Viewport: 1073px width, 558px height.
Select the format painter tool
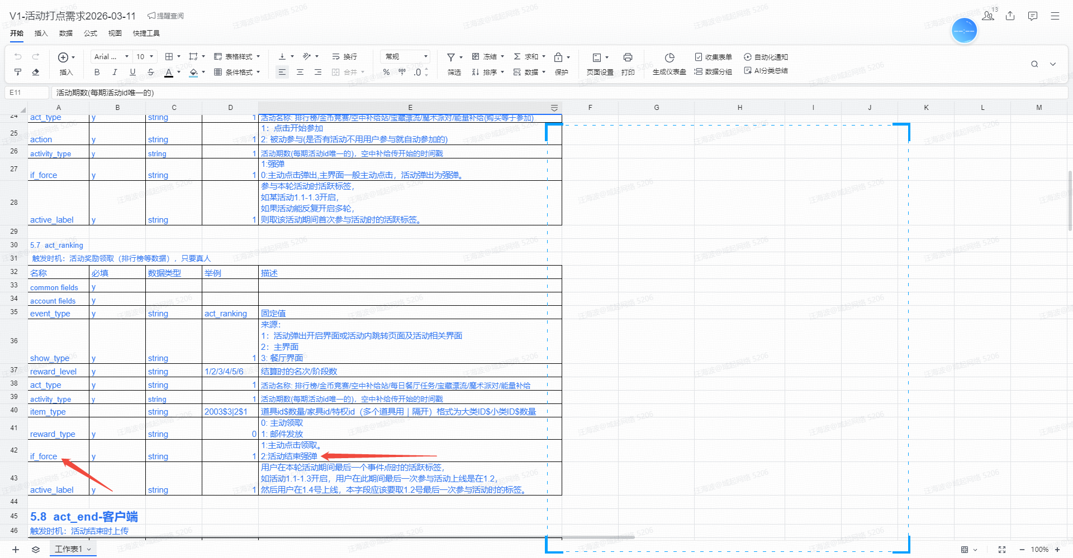pyautogui.click(x=18, y=71)
